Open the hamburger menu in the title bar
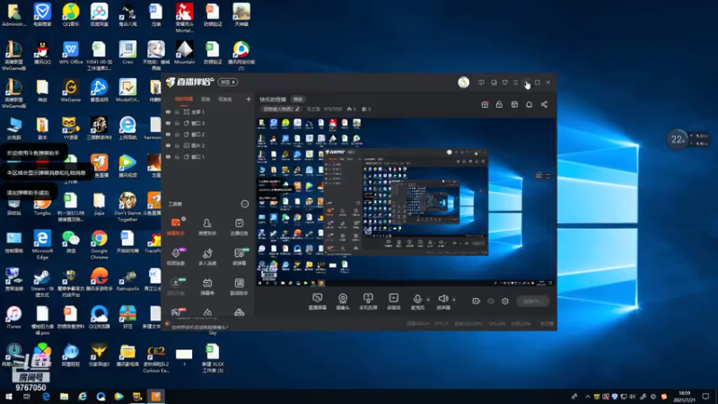This screenshot has width=718, height=404. [515, 83]
